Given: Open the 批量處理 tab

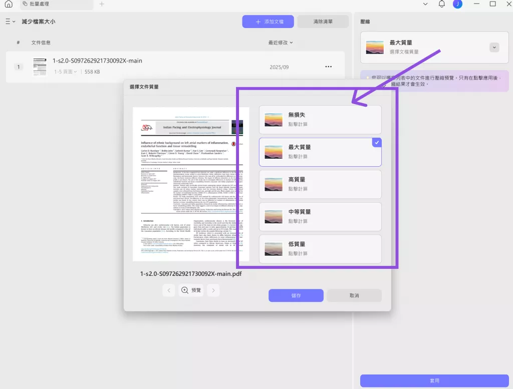Looking at the screenshot, I should [57, 4].
